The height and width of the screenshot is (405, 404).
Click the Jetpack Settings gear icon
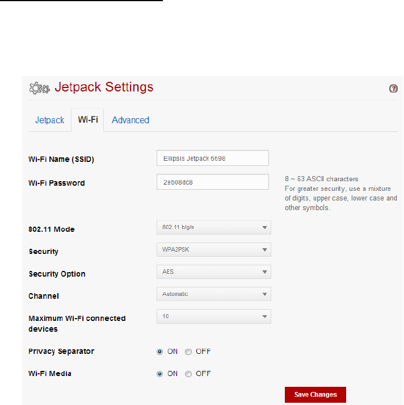pyautogui.click(x=39, y=89)
